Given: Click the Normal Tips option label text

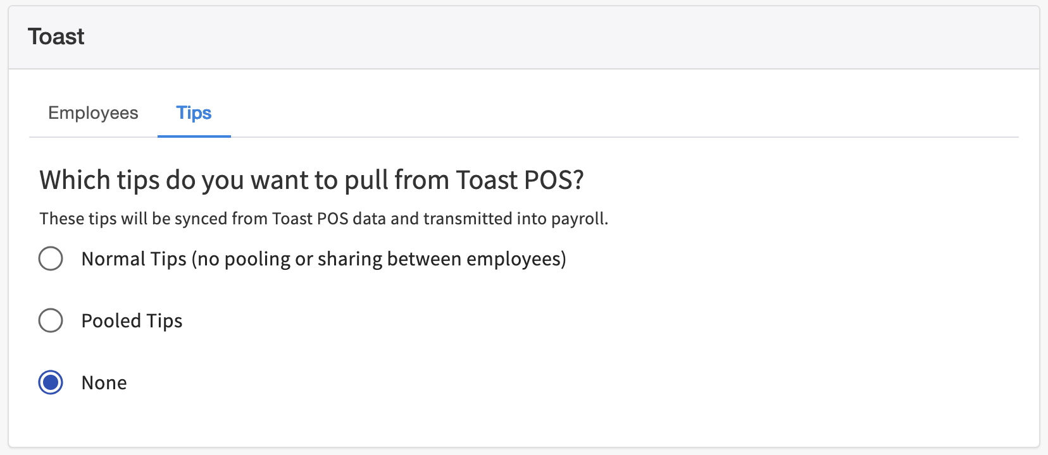Looking at the screenshot, I should click(x=323, y=258).
